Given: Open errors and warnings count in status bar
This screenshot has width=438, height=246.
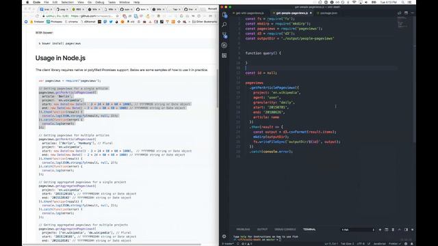Looking at the screenshot, I should pyautogui.click(x=246, y=244).
